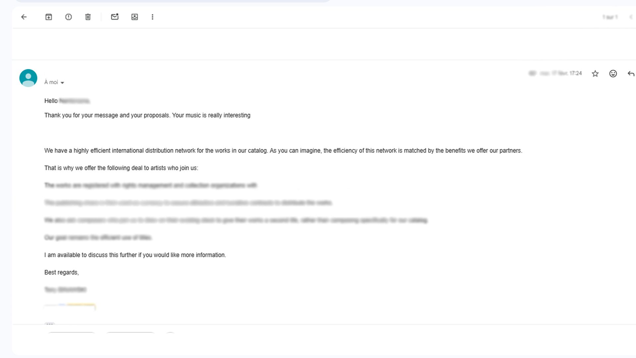The image size is (636, 358).
Task: Report this message as spam
Action: (69, 17)
